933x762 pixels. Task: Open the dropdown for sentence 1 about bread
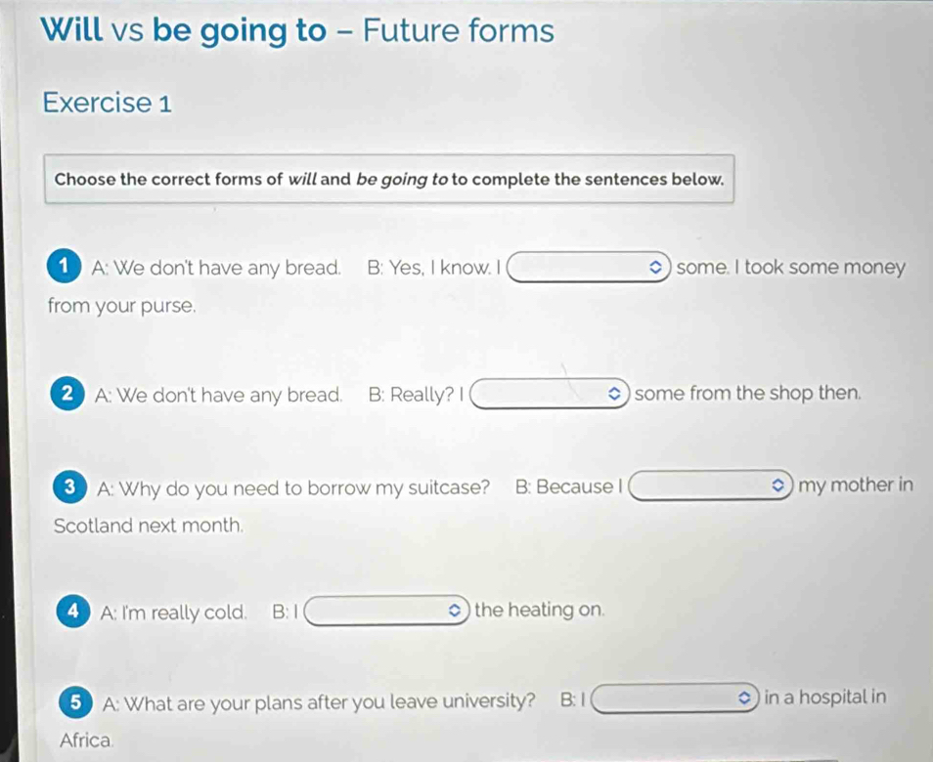click(x=589, y=267)
